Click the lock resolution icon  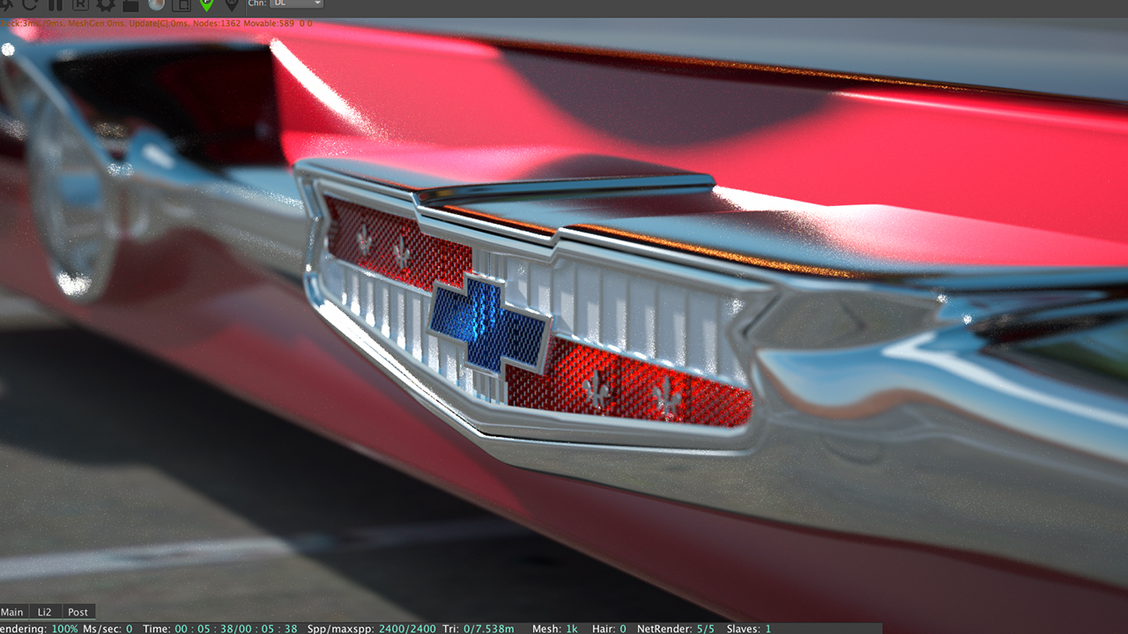tap(130, 4)
